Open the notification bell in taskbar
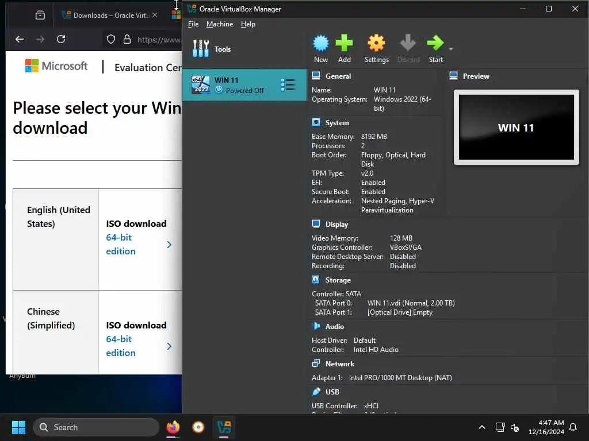Viewport: 589px width, 441px height. 573,427
